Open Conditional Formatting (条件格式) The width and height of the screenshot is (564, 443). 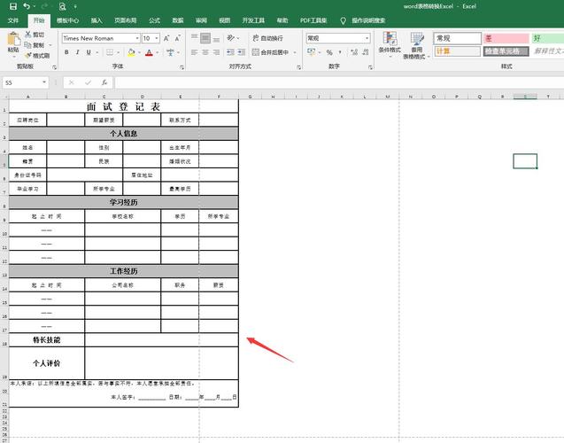pyautogui.click(x=390, y=43)
